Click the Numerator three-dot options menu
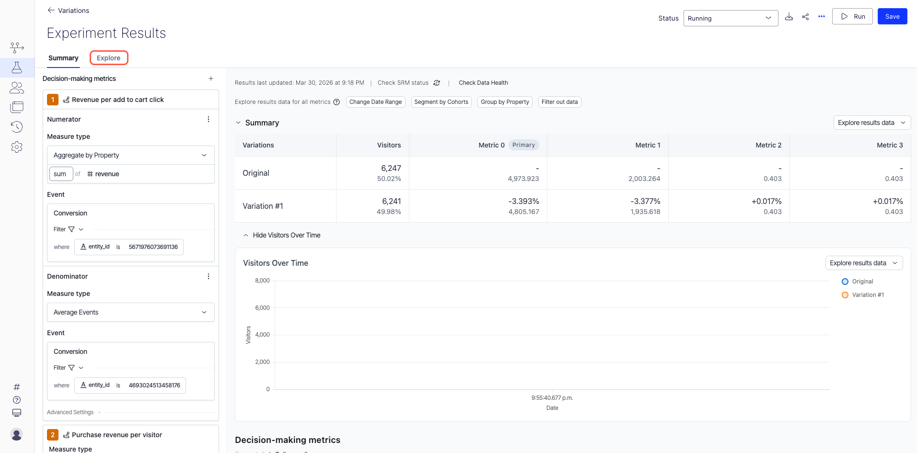This screenshot has height=453, width=917. tap(209, 119)
